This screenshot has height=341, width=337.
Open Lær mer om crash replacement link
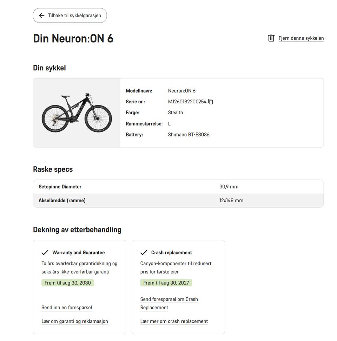[174, 321]
